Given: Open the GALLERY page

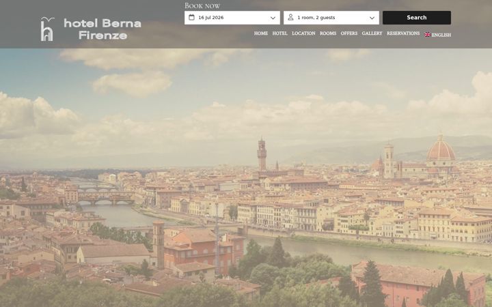Looking at the screenshot, I should (372, 33).
